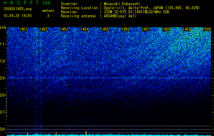Click the 1500 time label
214x136 pixels.
click(x=207, y=29)
